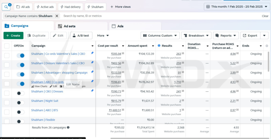Remove the Shubham campaign name filter
This screenshot has height=139, width=271.
57,16
